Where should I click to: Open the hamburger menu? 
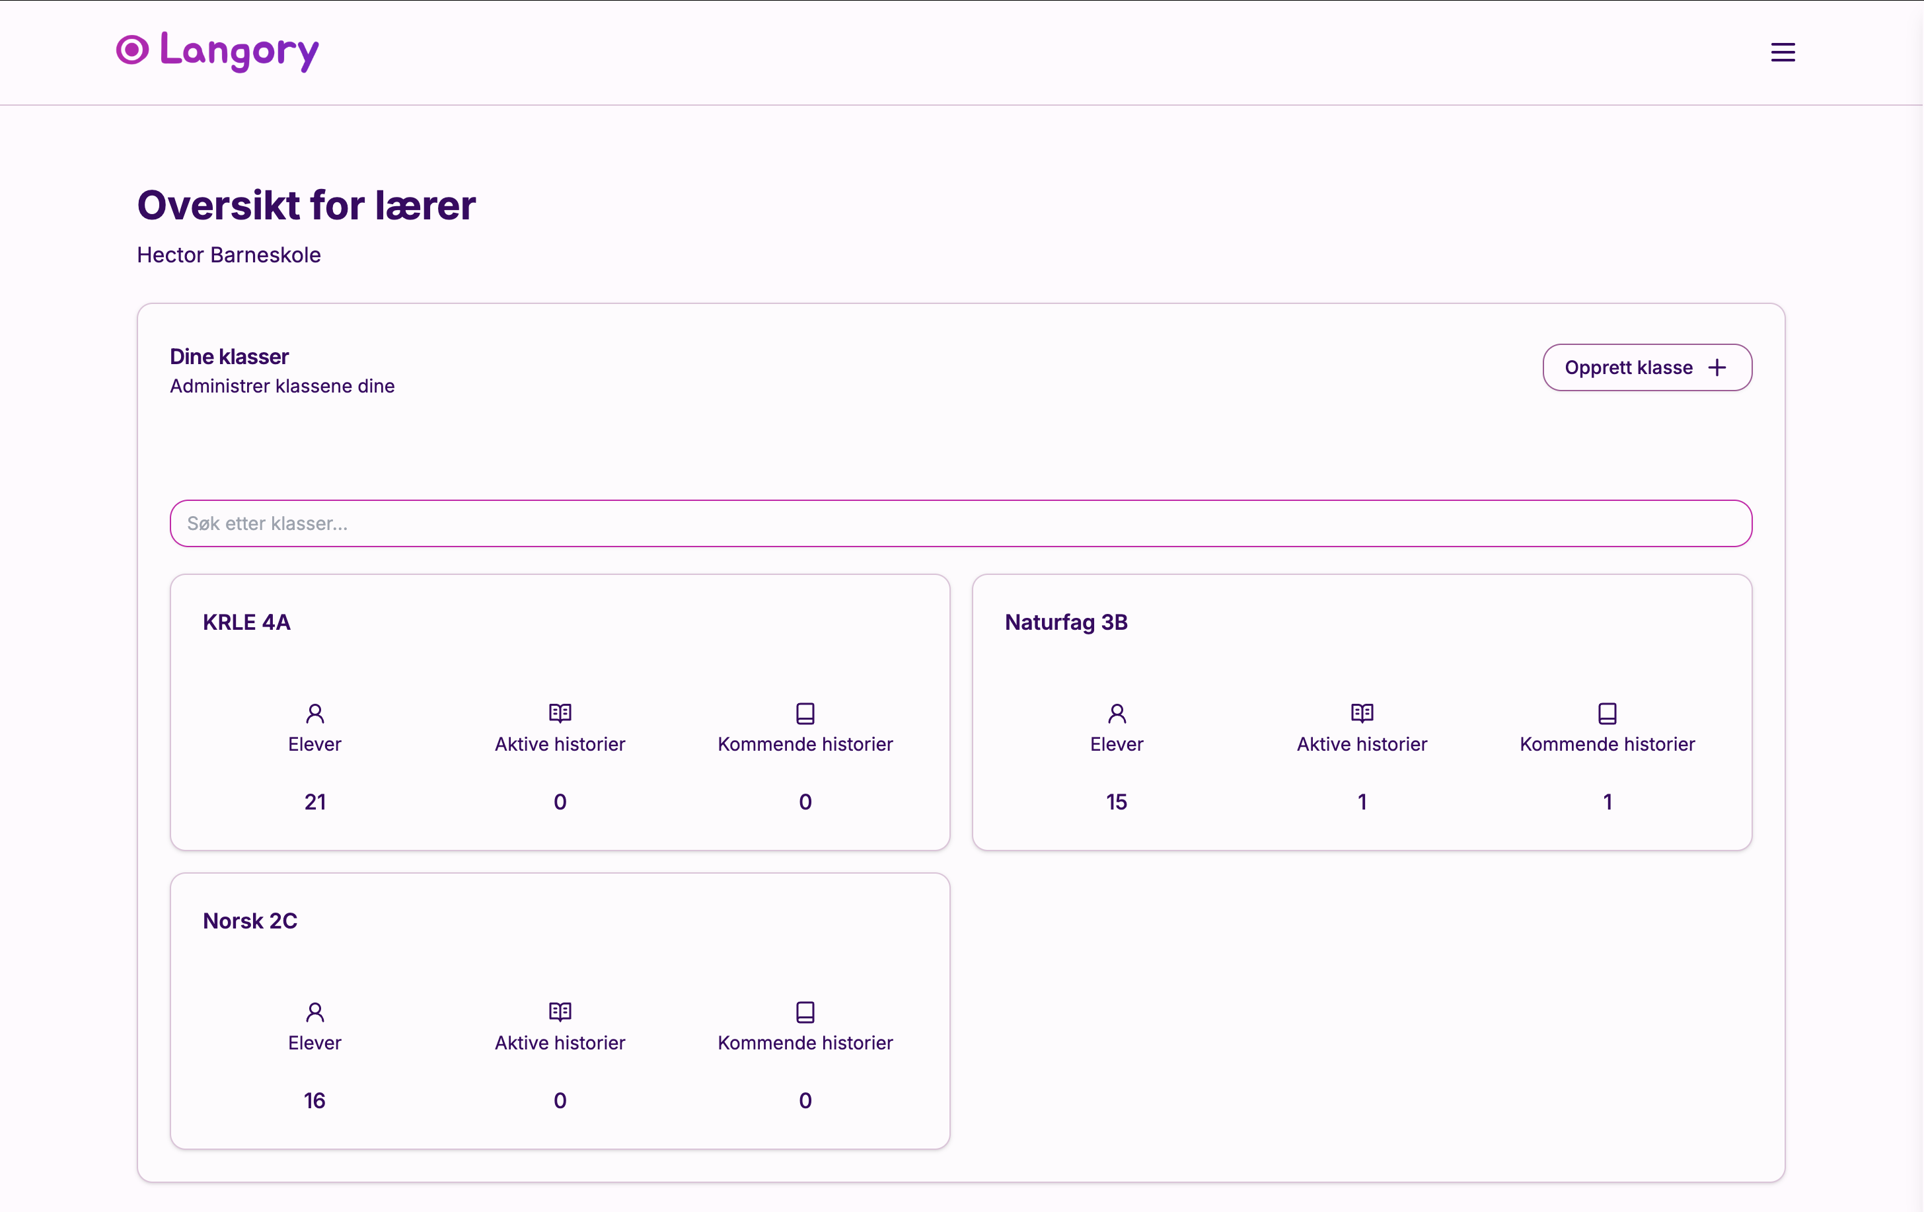(x=1783, y=53)
